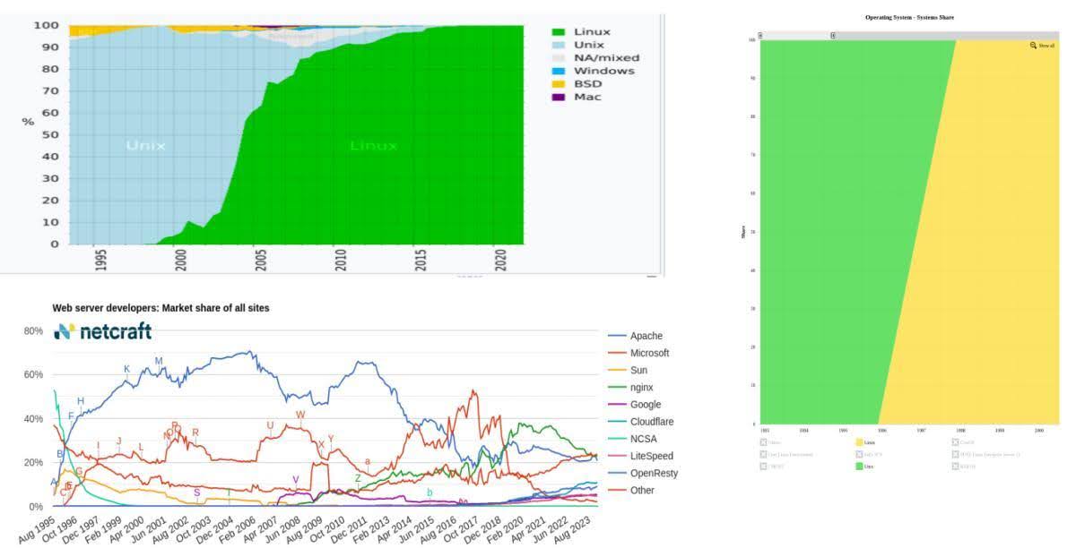Image resolution: width=1076 pixels, height=548 pixels.
Task: Click the light blue Unix legend square
Action: pos(562,44)
